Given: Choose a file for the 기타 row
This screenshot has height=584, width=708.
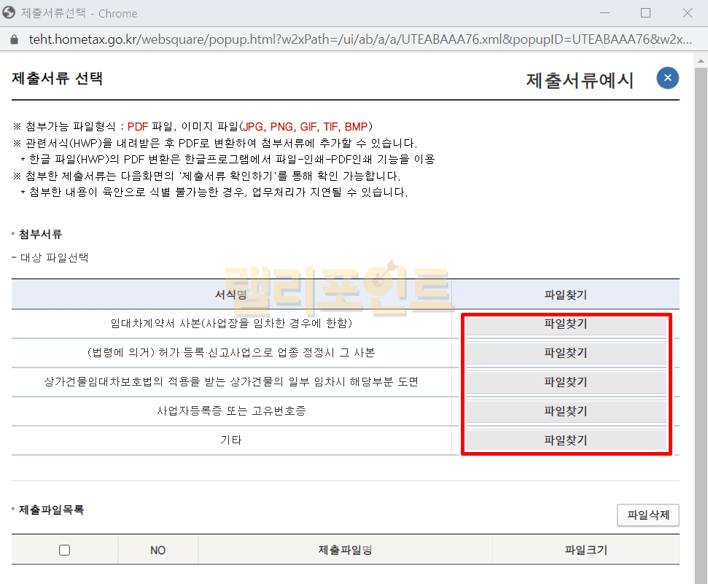Looking at the screenshot, I should (x=566, y=440).
